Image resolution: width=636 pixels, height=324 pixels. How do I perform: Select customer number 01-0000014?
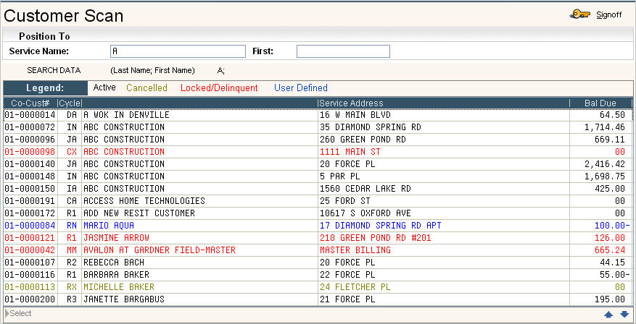[x=30, y=115]
